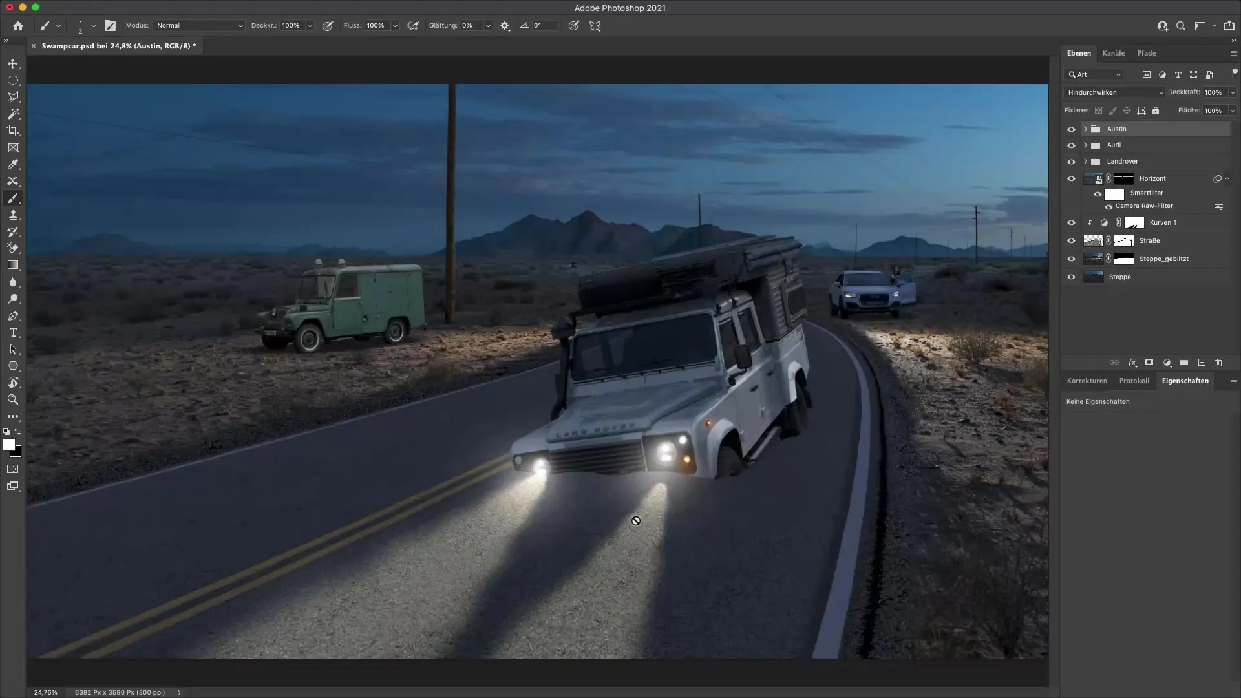
Task: Open the Modus dropdown in the options bar
Action: pyautogui.click(x=198, y=26)
